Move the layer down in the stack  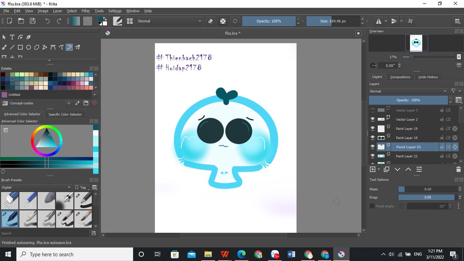coord(397,169)
